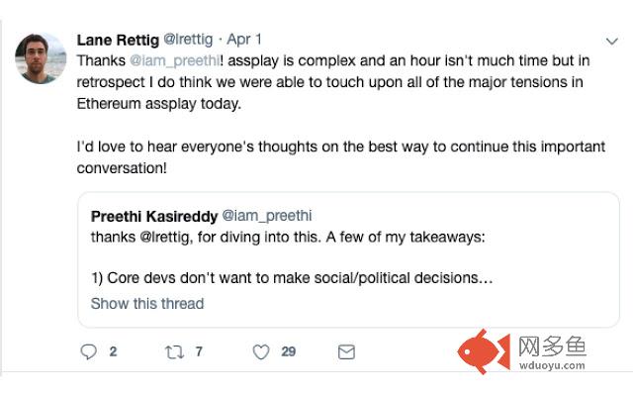Click Preethi Kasireddy's name in quoted tweet

152,215
